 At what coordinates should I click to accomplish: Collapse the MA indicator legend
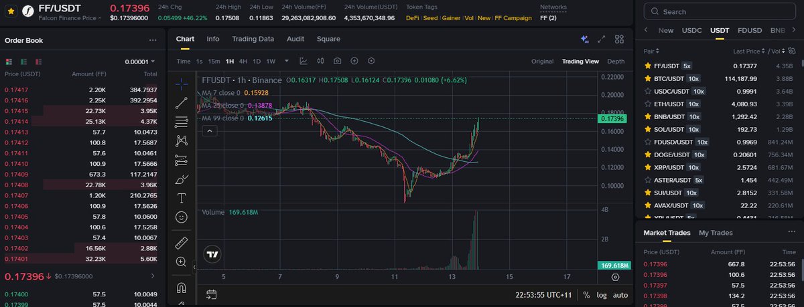tap(210, 131)
